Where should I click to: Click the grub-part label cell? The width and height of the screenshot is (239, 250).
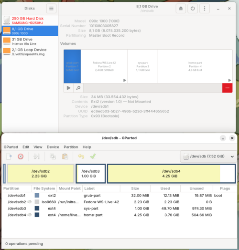tap(92, 196)
